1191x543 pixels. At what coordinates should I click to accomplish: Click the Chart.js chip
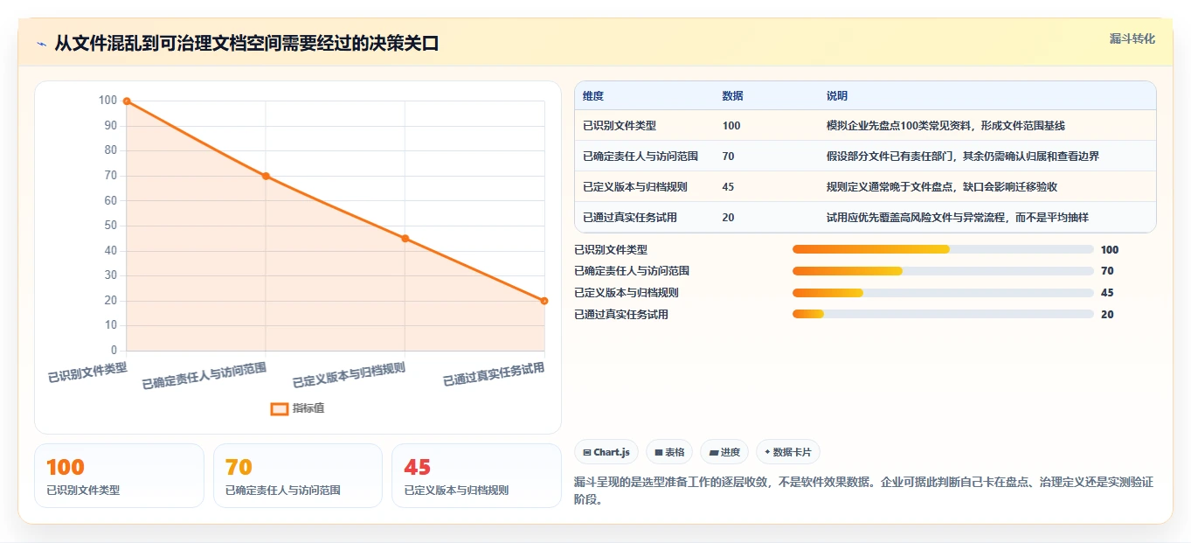[x=606, y=452]
